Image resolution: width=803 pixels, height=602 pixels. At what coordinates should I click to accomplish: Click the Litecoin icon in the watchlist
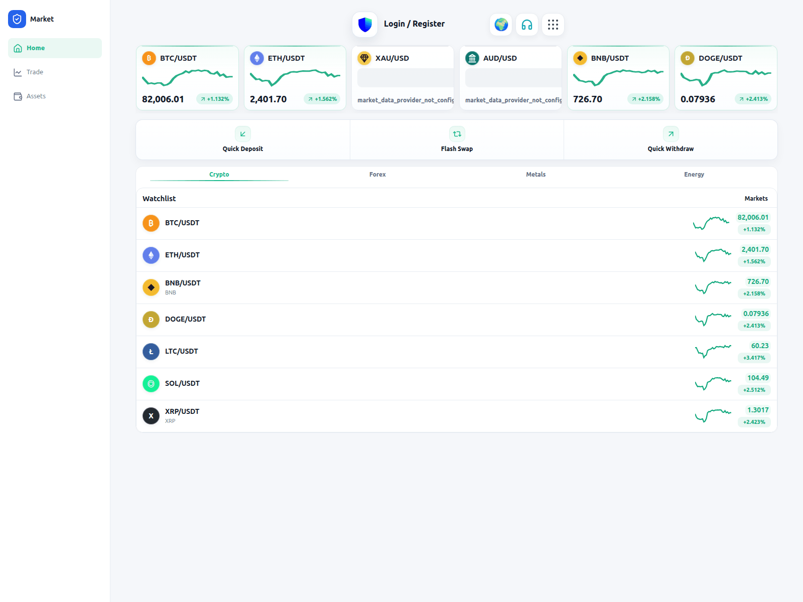pos(151,352)
